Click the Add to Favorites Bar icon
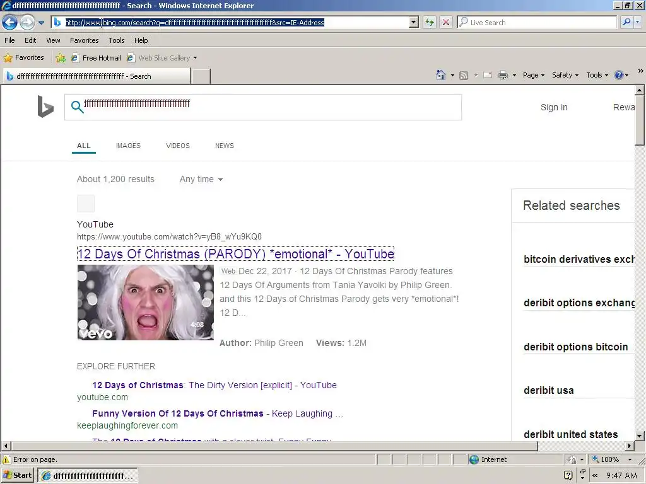Viewport: 646px width, 484px height. [61, 57]
